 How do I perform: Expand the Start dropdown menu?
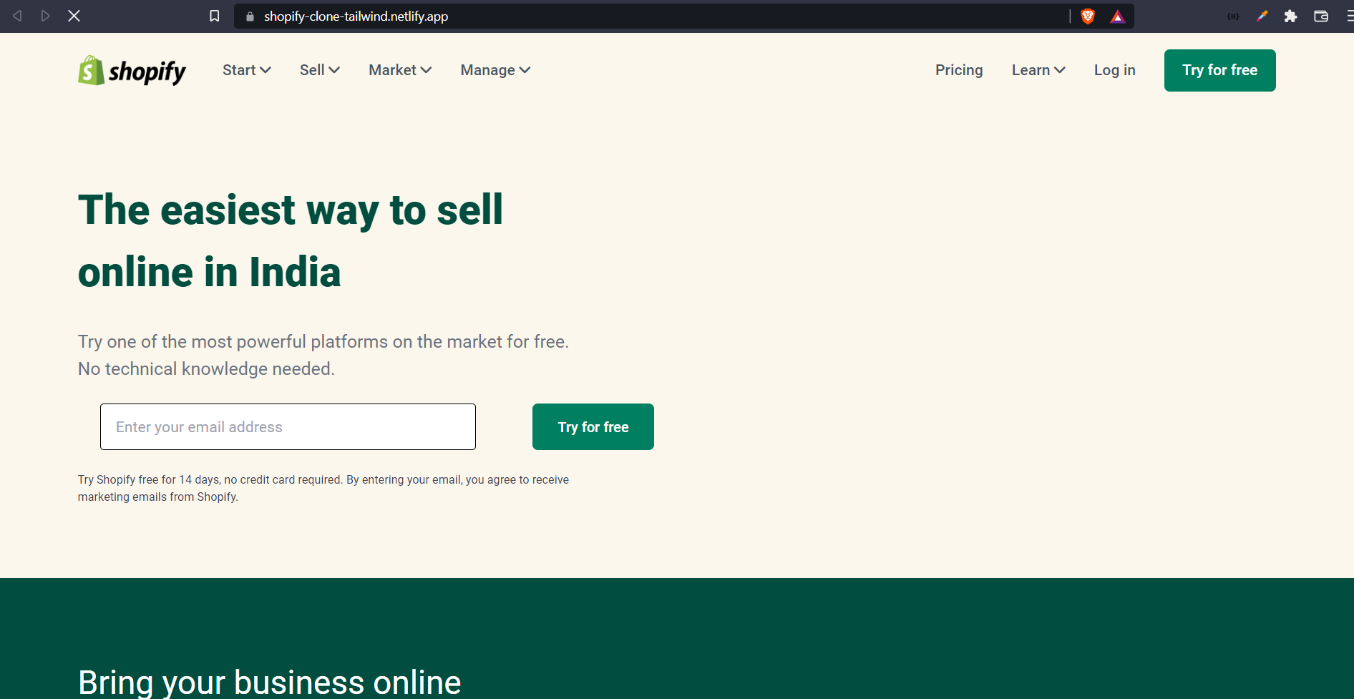click(x=246, y=70)
